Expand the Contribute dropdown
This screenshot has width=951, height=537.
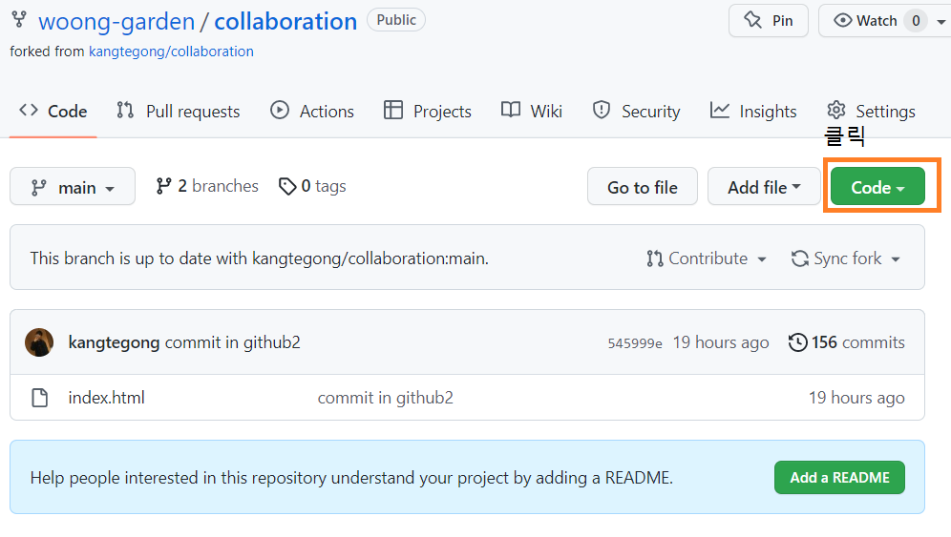pos(706,258)
